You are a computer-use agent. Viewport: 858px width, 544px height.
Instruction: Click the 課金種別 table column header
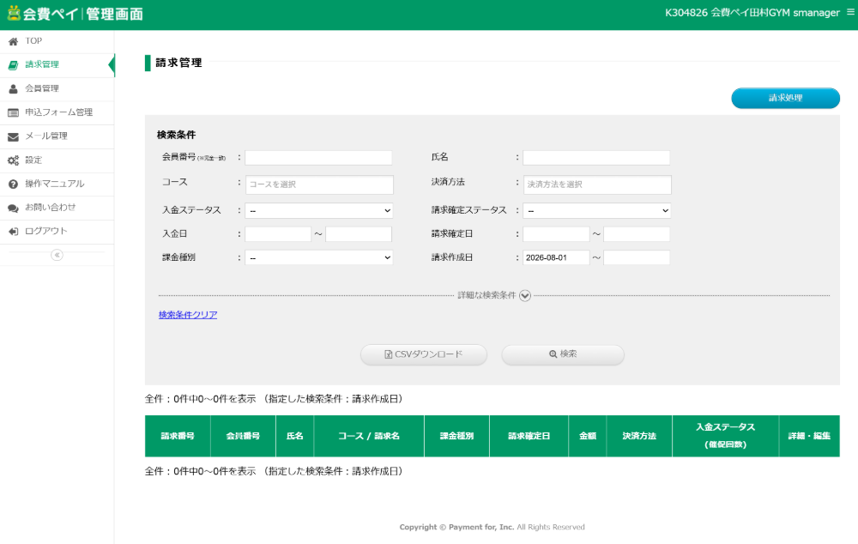pos(457,436)
